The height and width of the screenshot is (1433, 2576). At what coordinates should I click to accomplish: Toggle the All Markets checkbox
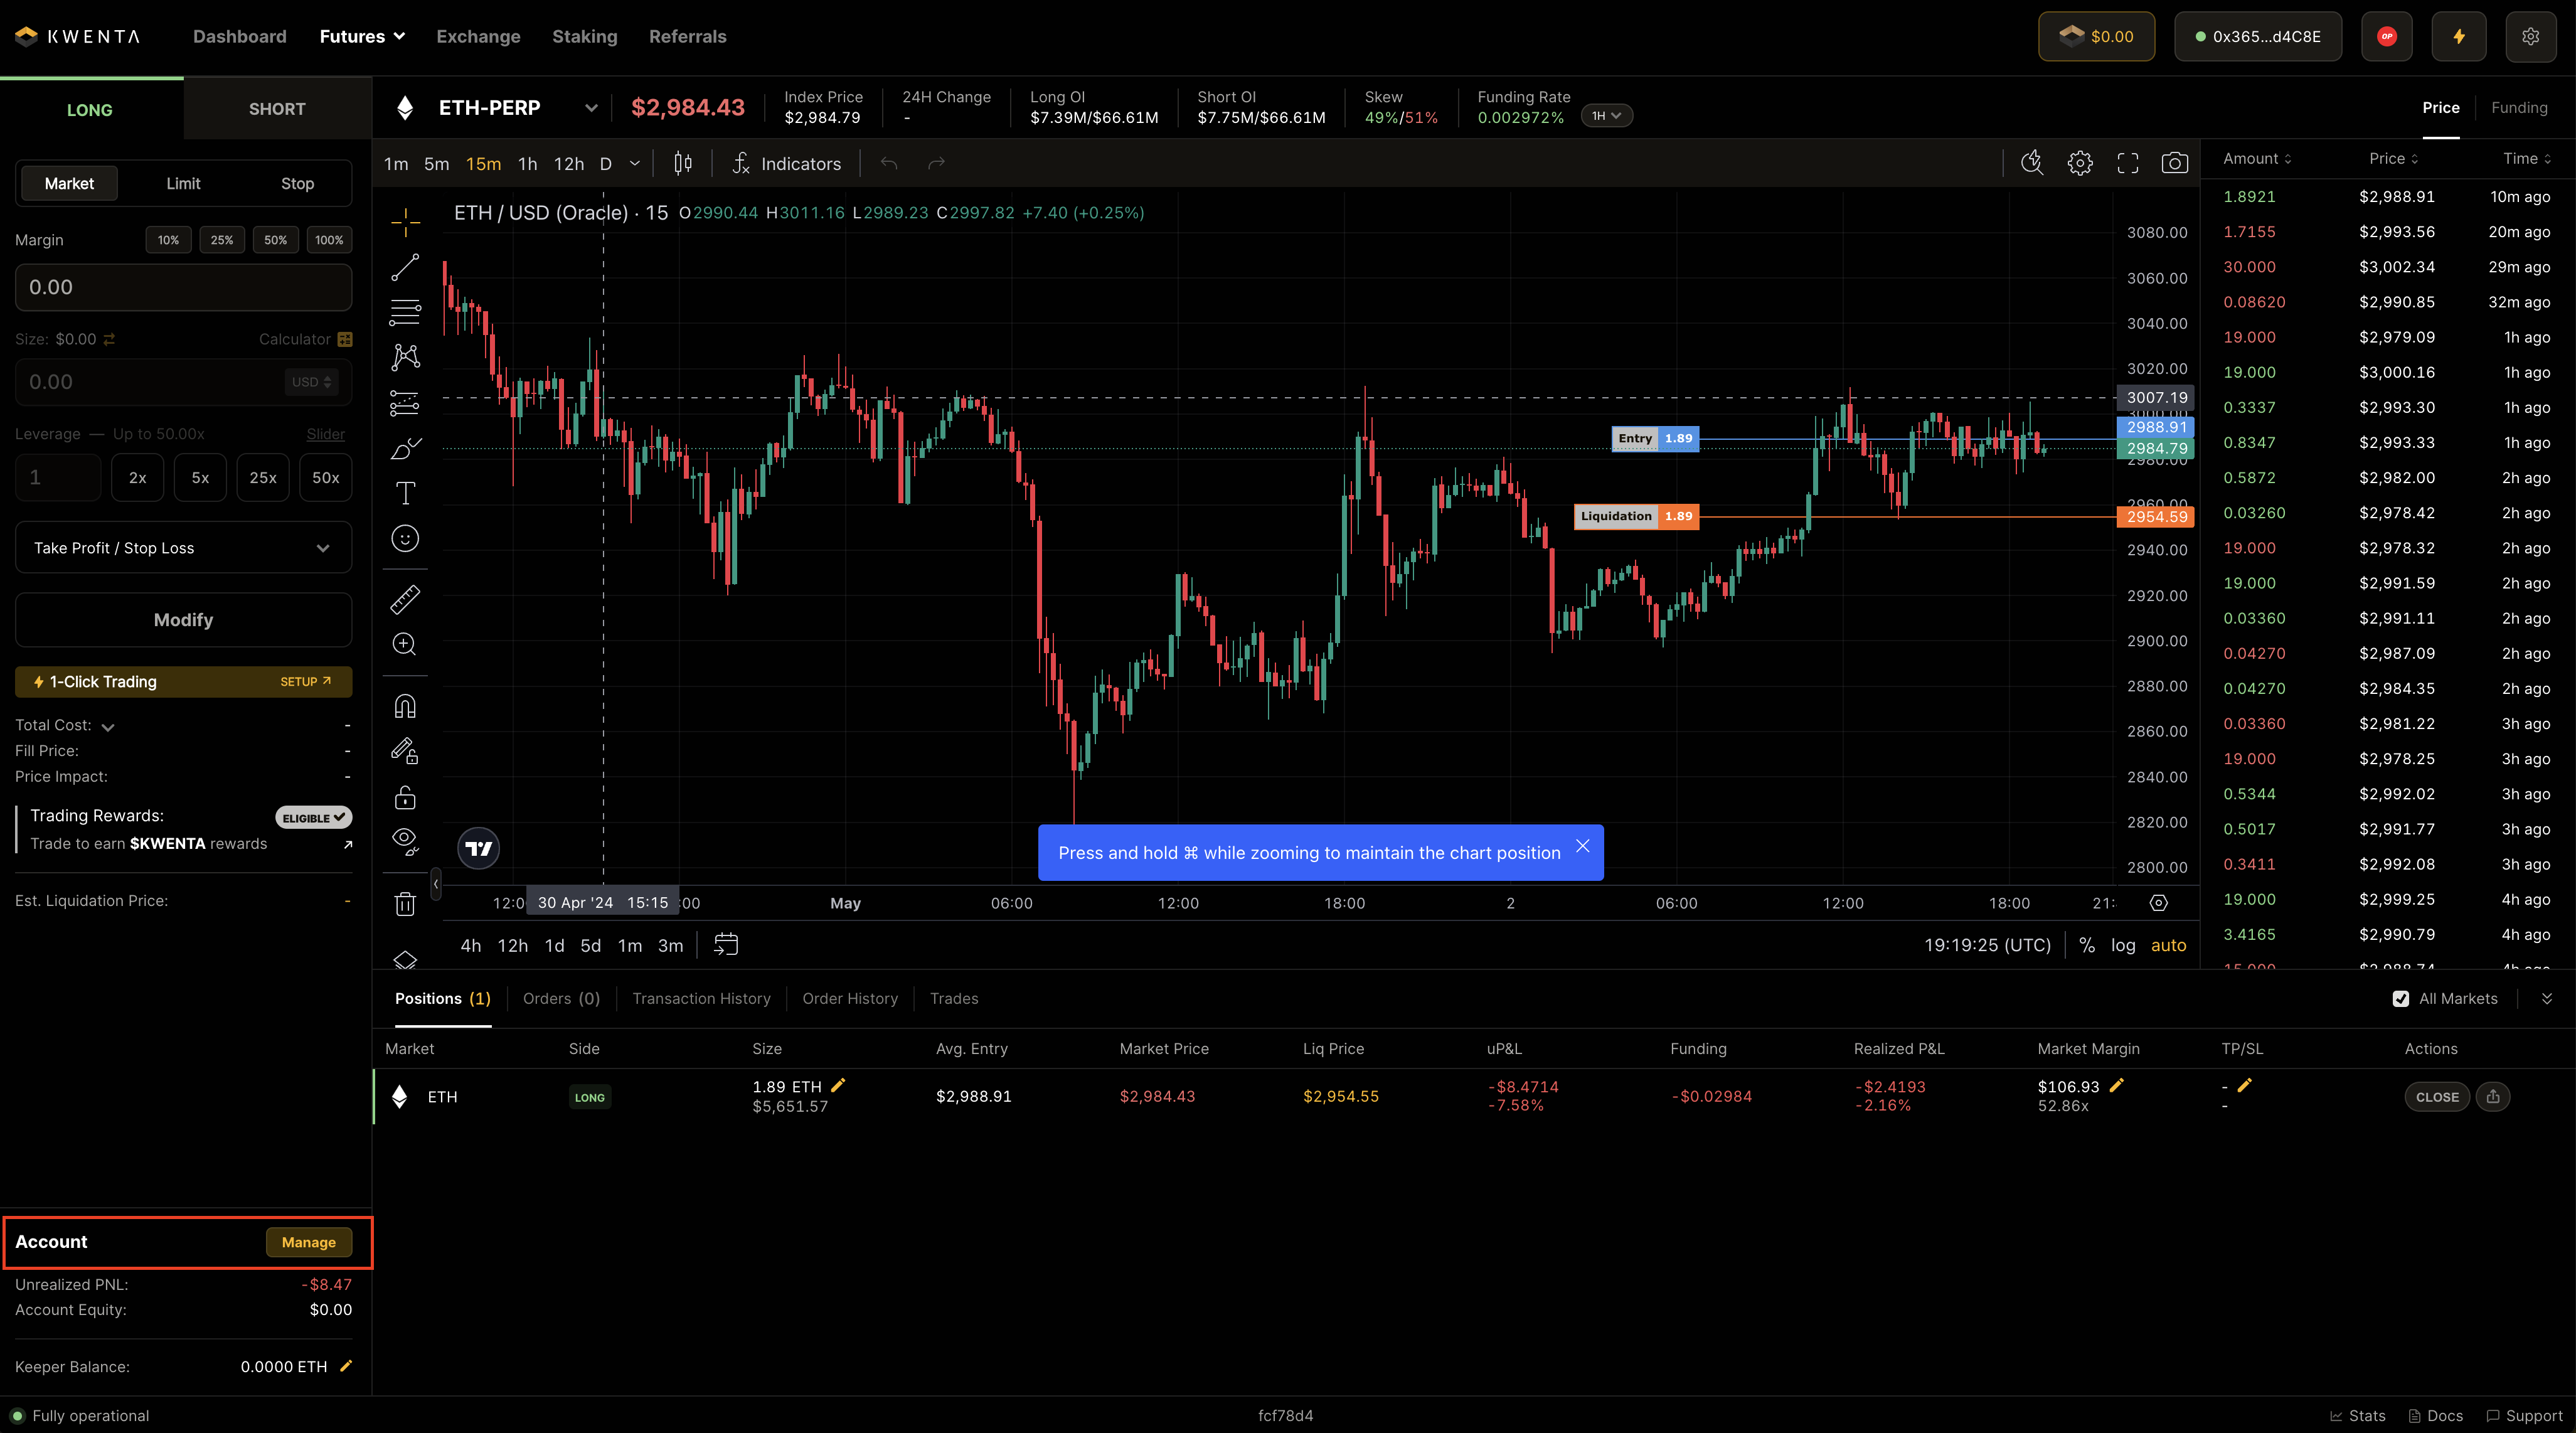pos(2401,999)
